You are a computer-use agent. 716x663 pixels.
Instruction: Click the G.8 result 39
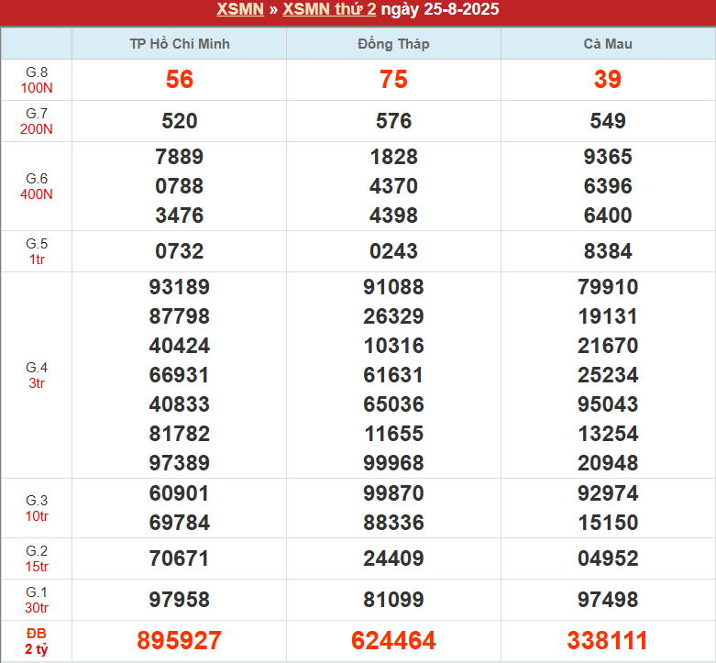[608, 80]
